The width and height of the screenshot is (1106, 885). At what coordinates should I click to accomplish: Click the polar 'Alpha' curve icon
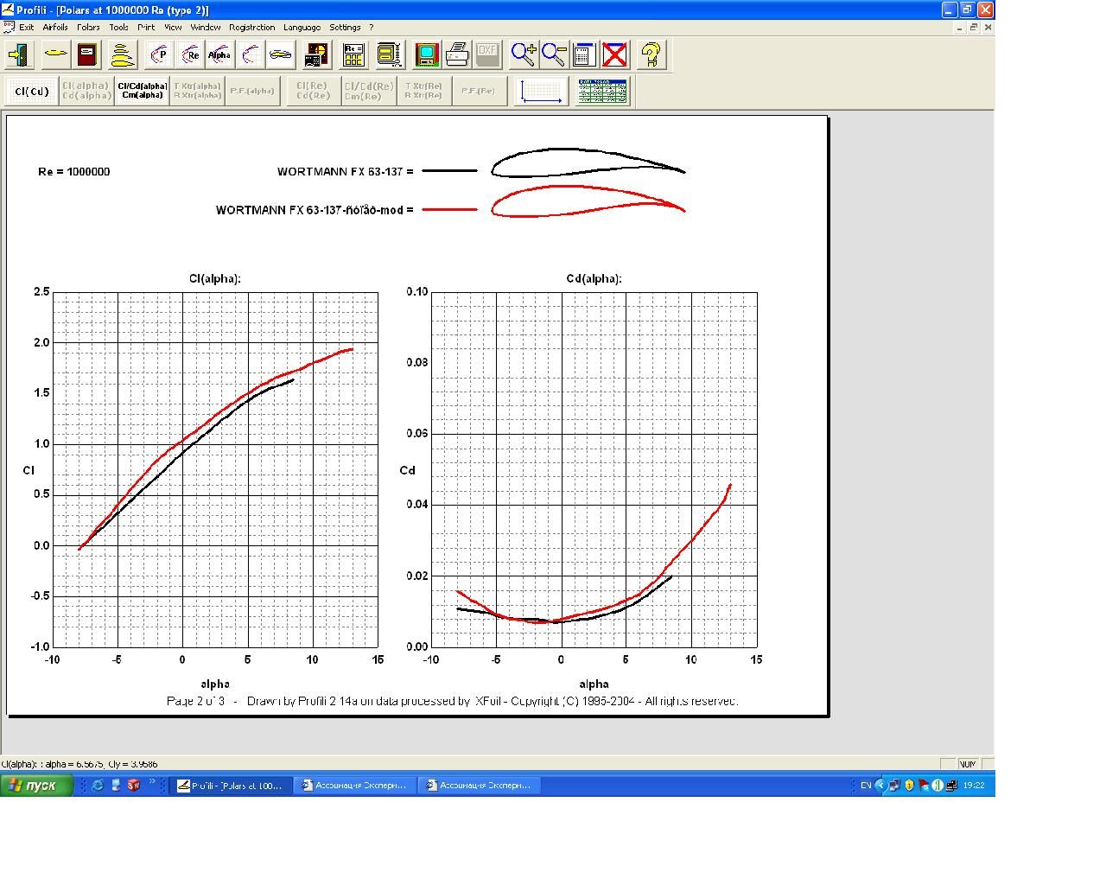[x=219, y=55]
